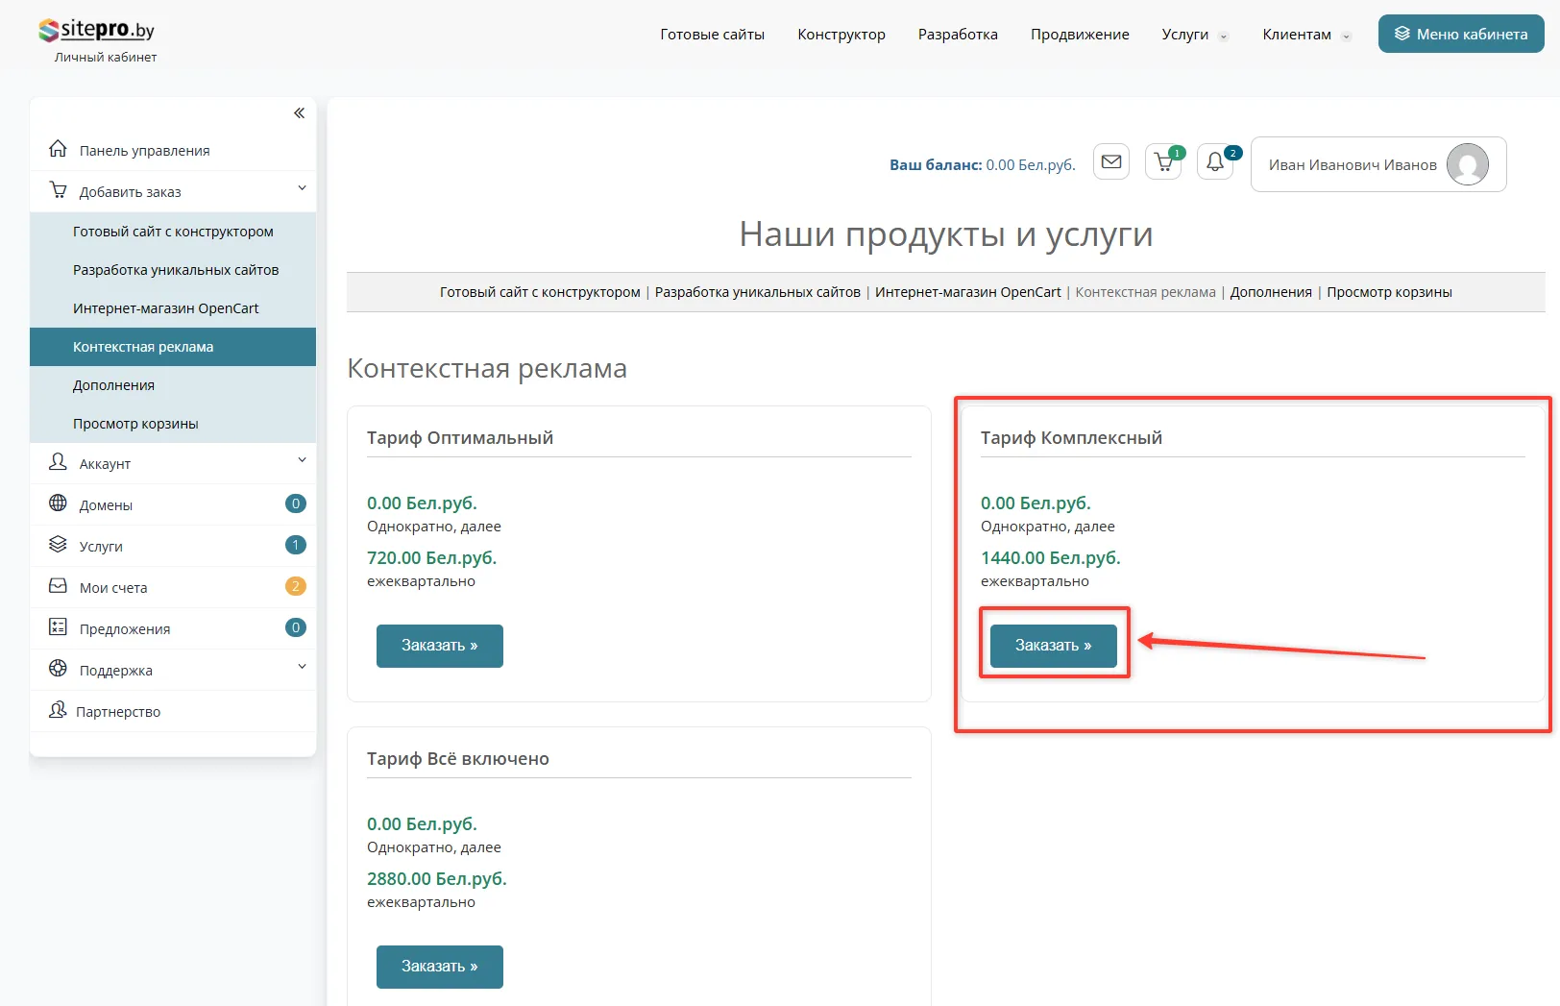Image resolution: width=1560 pixels, height=1006 pixels.
Task: Select Продвижение in the top menu
Action: tap(1080, 35)
